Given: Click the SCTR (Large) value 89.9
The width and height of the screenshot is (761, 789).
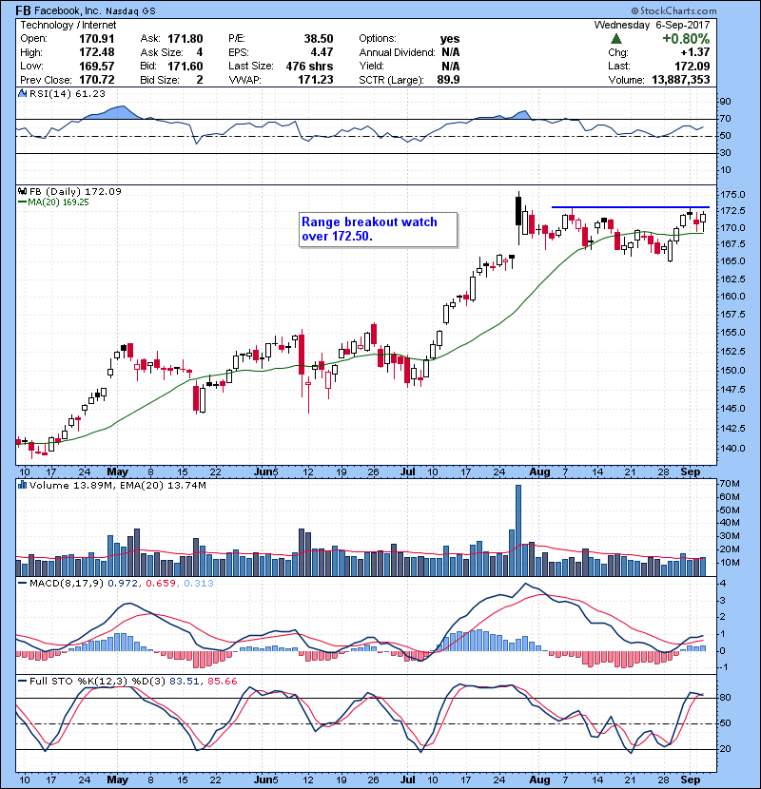Looking at the screenshot, I should 448,80.
